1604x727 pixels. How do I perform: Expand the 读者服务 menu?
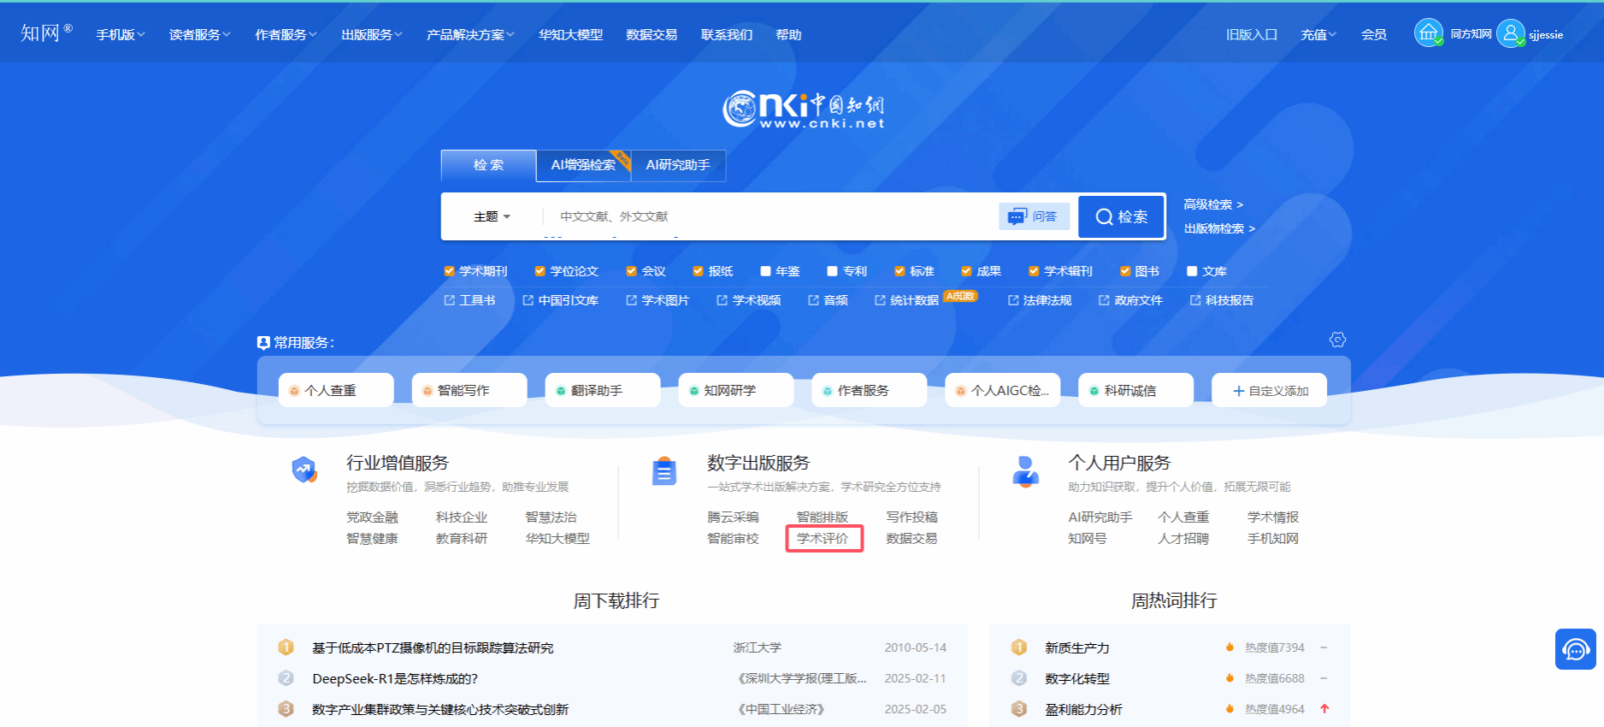click(200, 34)
